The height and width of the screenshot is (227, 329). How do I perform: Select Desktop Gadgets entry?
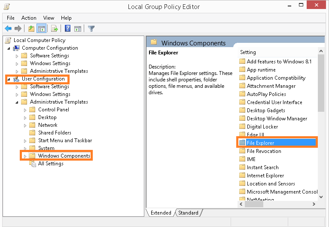[266, 111]
